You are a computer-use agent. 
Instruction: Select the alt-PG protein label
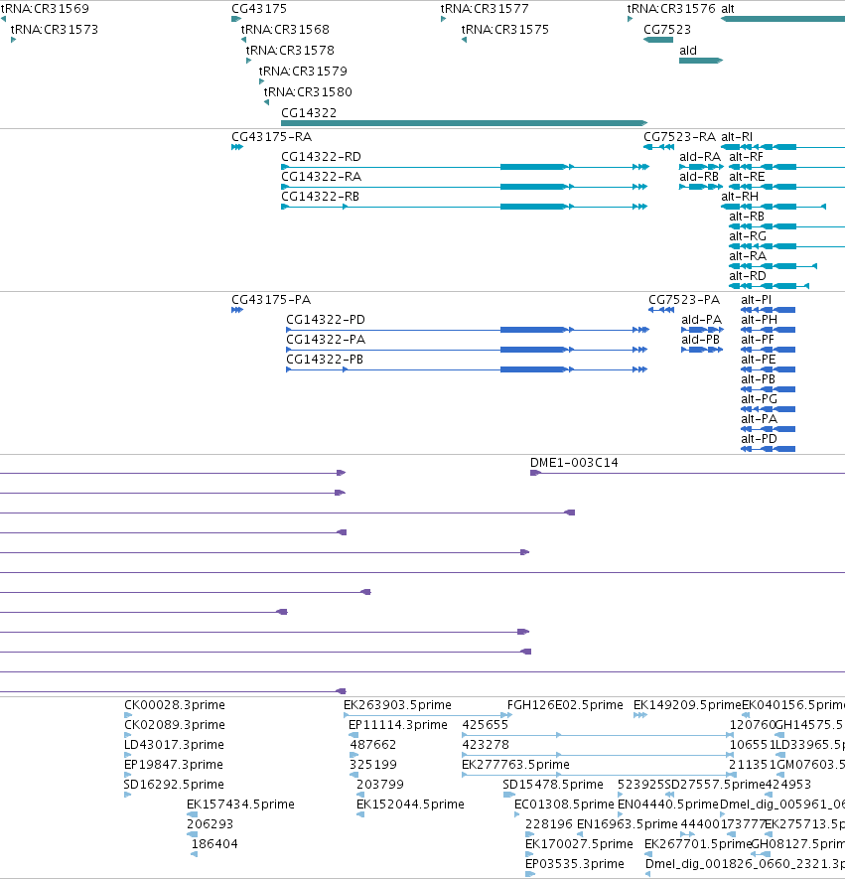pyautogui.click(x=759, y=399)
